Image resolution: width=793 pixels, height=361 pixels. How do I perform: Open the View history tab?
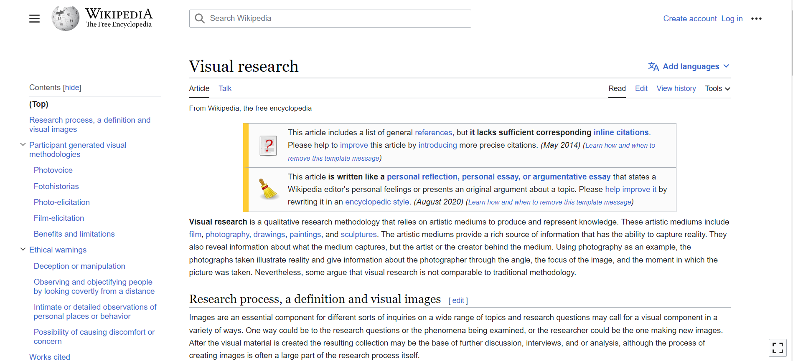(x=676, y=88)
